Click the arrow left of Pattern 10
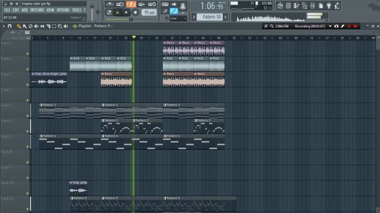Image resolution: width=380 pixels, height=213 pixels. tap(194, 17)
